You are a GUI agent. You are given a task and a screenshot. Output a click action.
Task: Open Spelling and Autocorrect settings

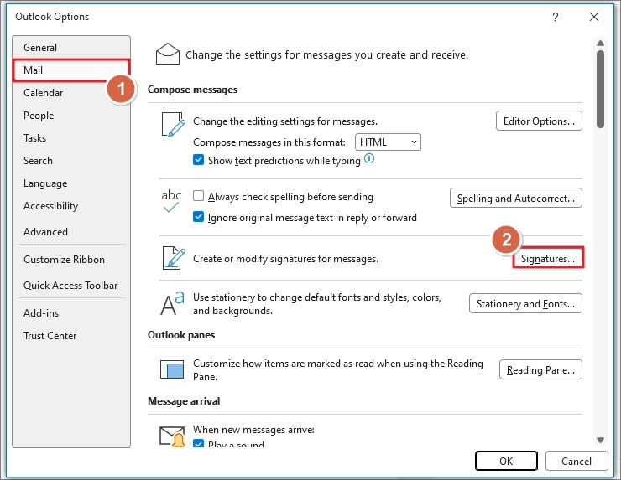tap(515, 198)
